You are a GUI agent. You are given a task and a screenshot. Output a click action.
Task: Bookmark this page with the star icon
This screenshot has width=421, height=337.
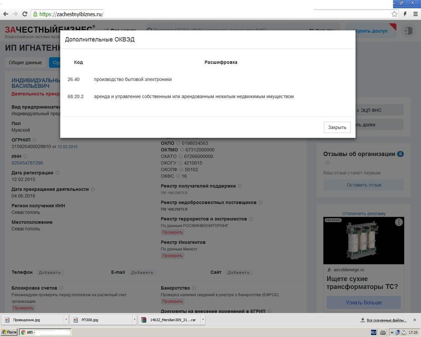click(394, 14)
